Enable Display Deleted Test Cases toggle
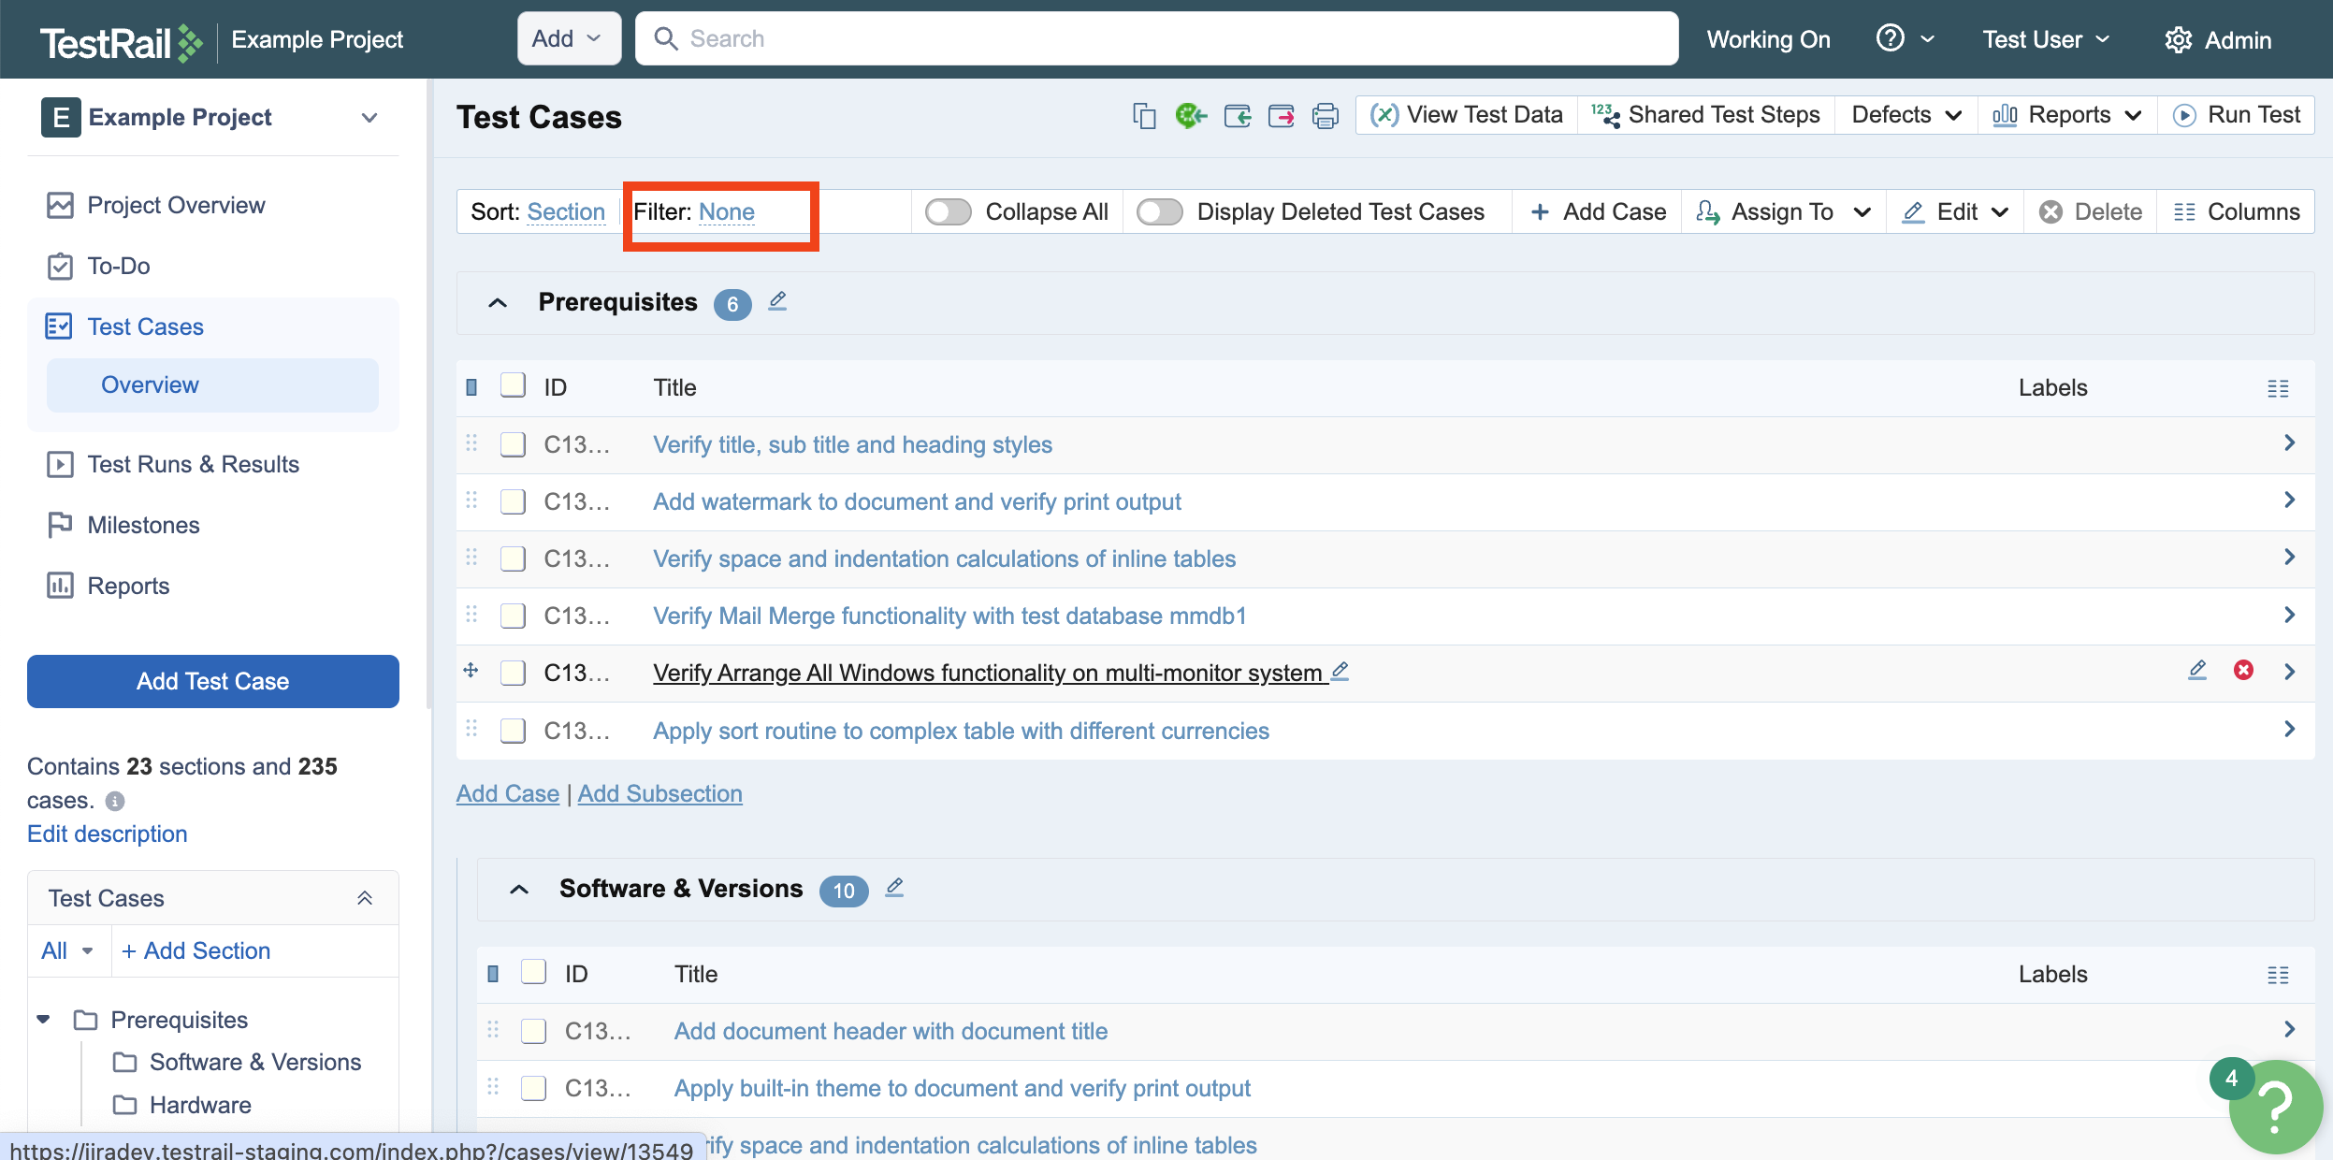This screenshot has height=1160, width=2333. 1160,212
